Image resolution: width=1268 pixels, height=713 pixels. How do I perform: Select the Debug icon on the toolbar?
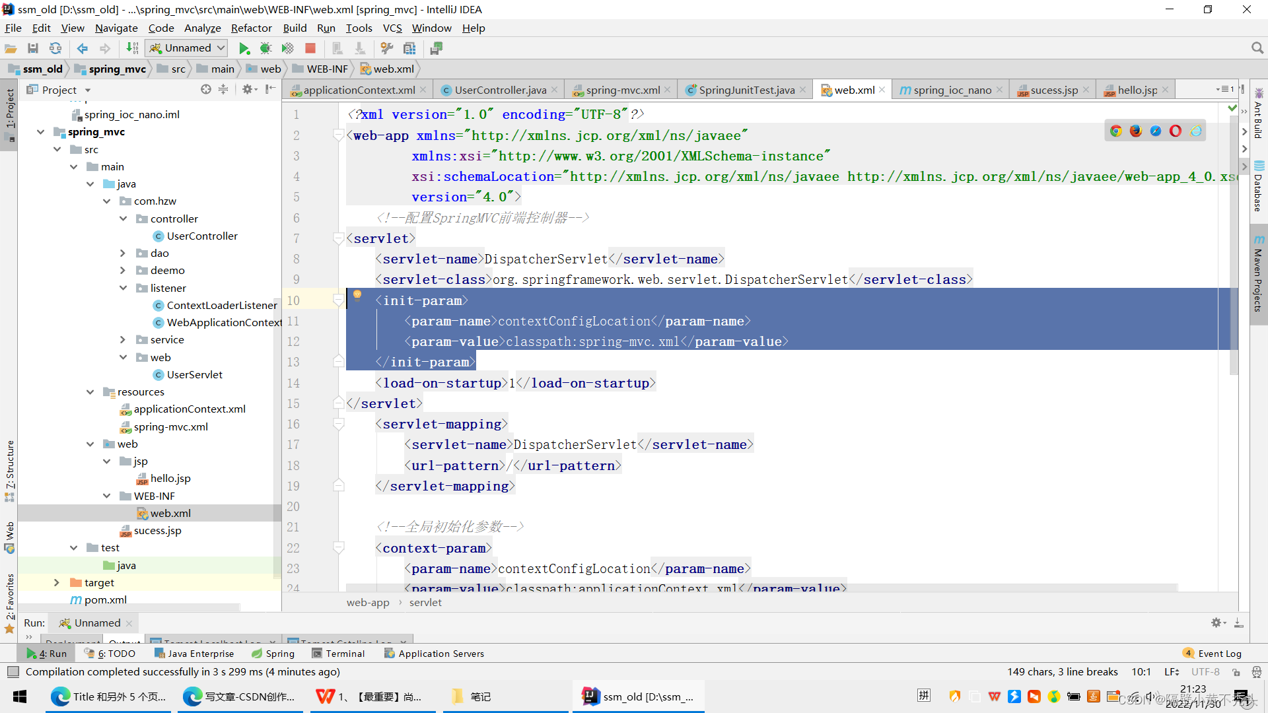265,48
